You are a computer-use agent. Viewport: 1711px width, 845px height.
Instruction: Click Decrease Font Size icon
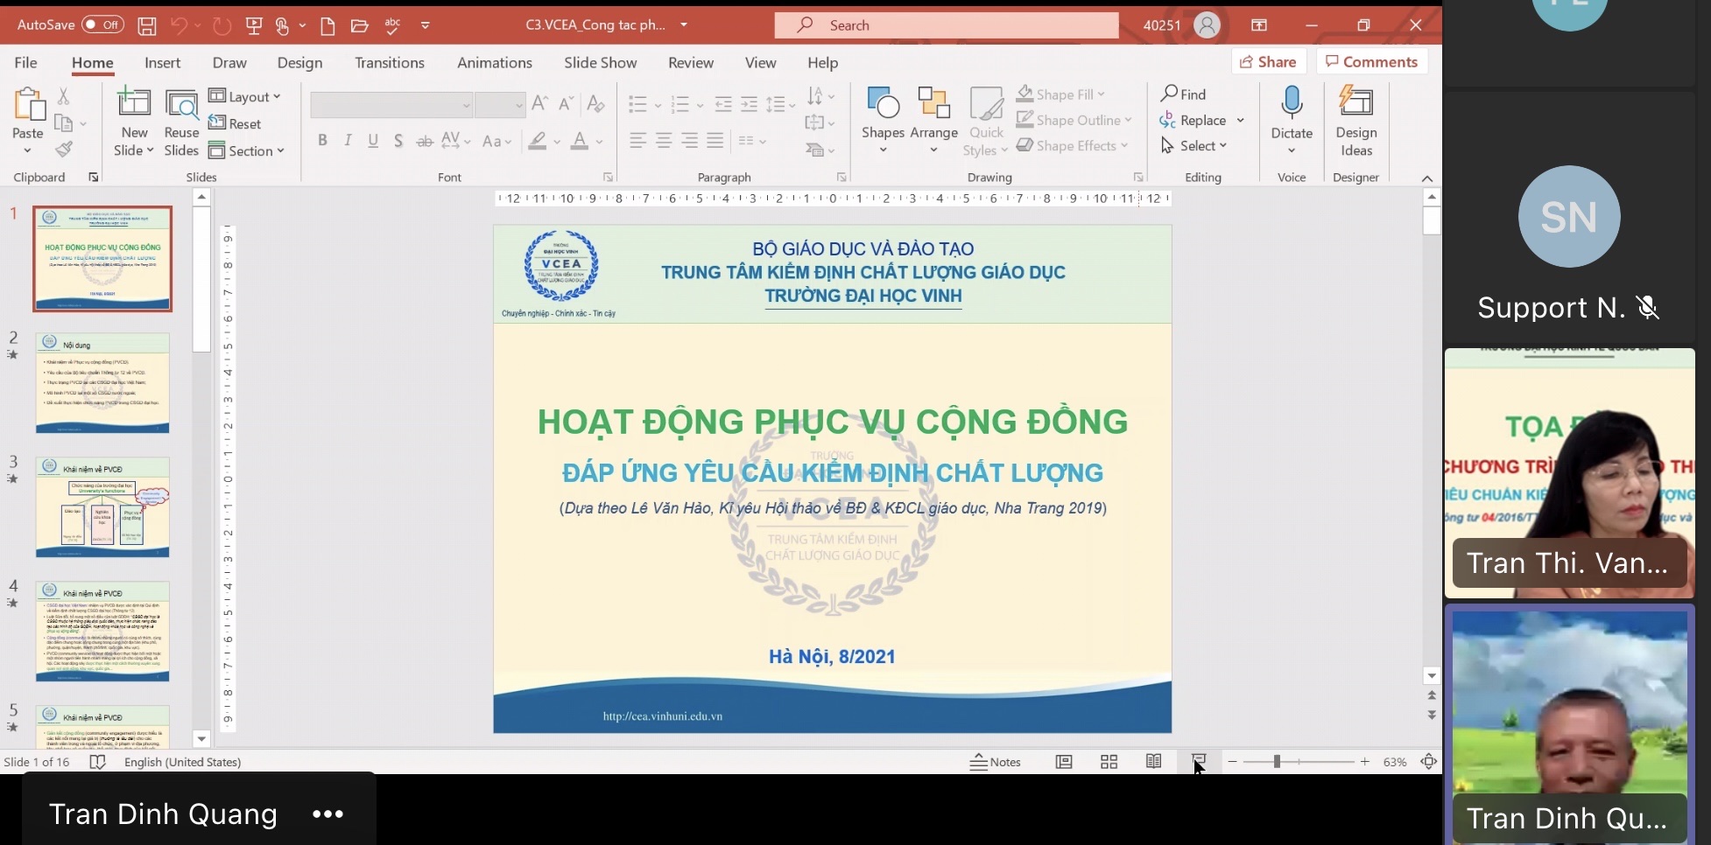tap(567, 104)
